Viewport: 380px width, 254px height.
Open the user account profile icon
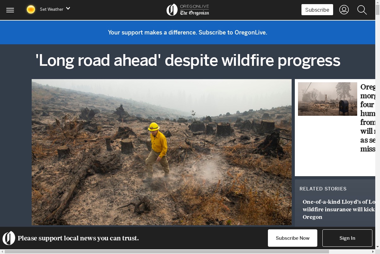[344, 10]
